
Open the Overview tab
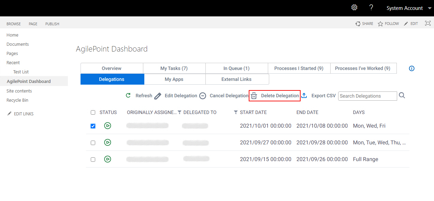[112, 68]
